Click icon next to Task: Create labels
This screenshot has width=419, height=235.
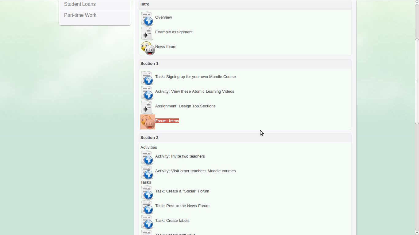click(147, 222)
